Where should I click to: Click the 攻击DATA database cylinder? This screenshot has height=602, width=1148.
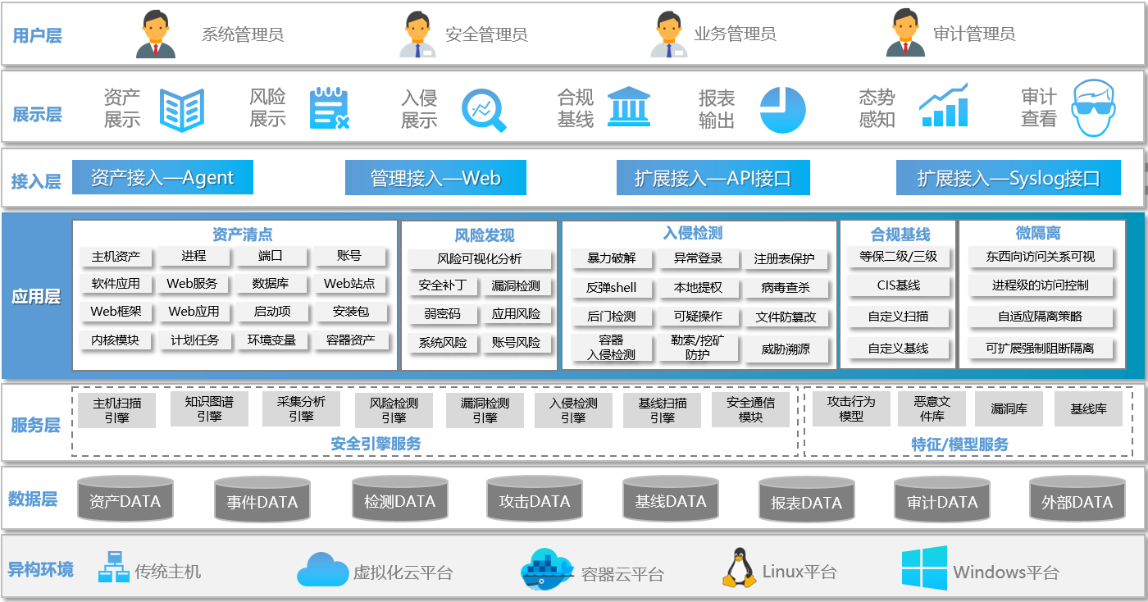pos(535,499)
